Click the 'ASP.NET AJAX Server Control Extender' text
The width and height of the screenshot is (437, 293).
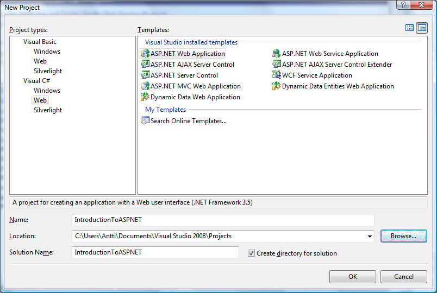click(x=337, y=64)
